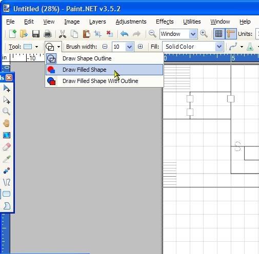259x254 pixels.
Task: Open the Help menu
Action: [245, 22]
